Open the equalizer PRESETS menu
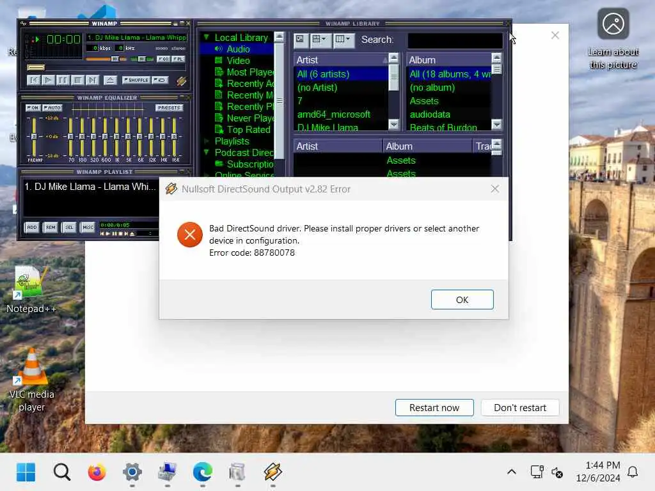The height and width of the screenshot is (491, 655). point(169,107)
